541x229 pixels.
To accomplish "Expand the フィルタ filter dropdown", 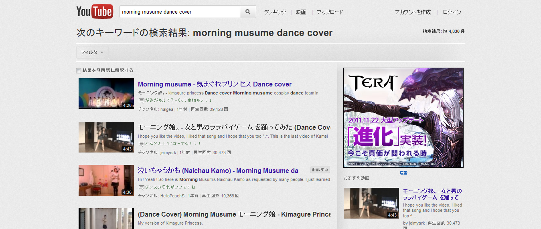I will [x=92, y=52].
